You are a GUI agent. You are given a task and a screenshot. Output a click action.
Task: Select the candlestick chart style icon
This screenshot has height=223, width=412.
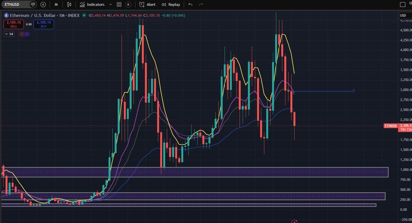coord(69,4)
